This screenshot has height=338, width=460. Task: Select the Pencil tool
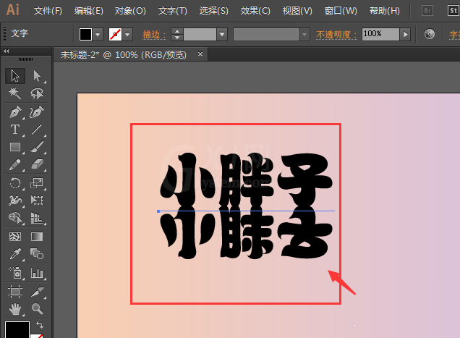click(15, 165)
